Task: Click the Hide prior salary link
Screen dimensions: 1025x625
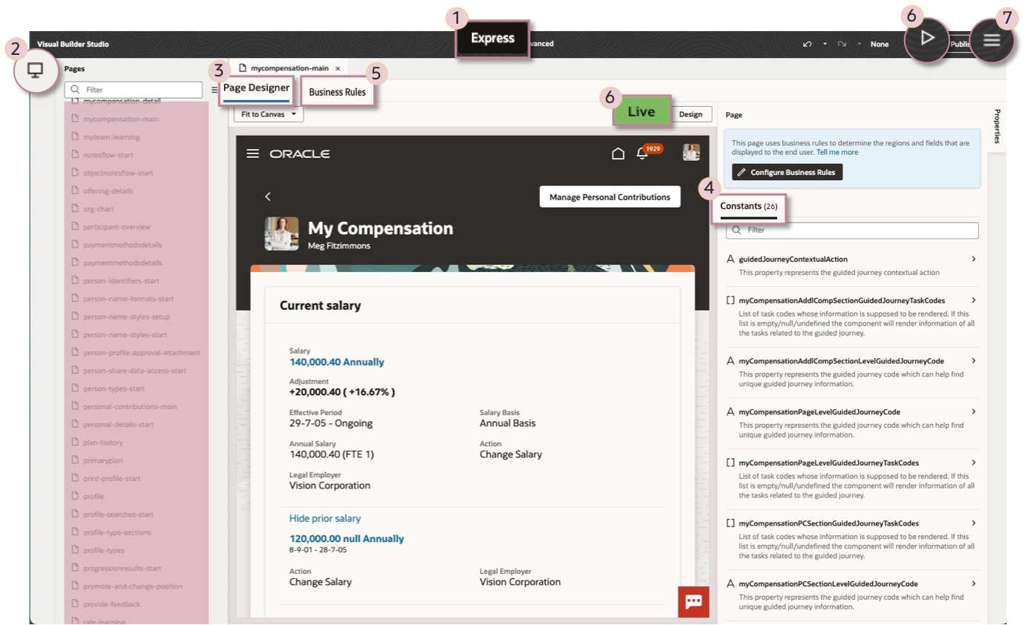Action: click(x=325, y=518)
